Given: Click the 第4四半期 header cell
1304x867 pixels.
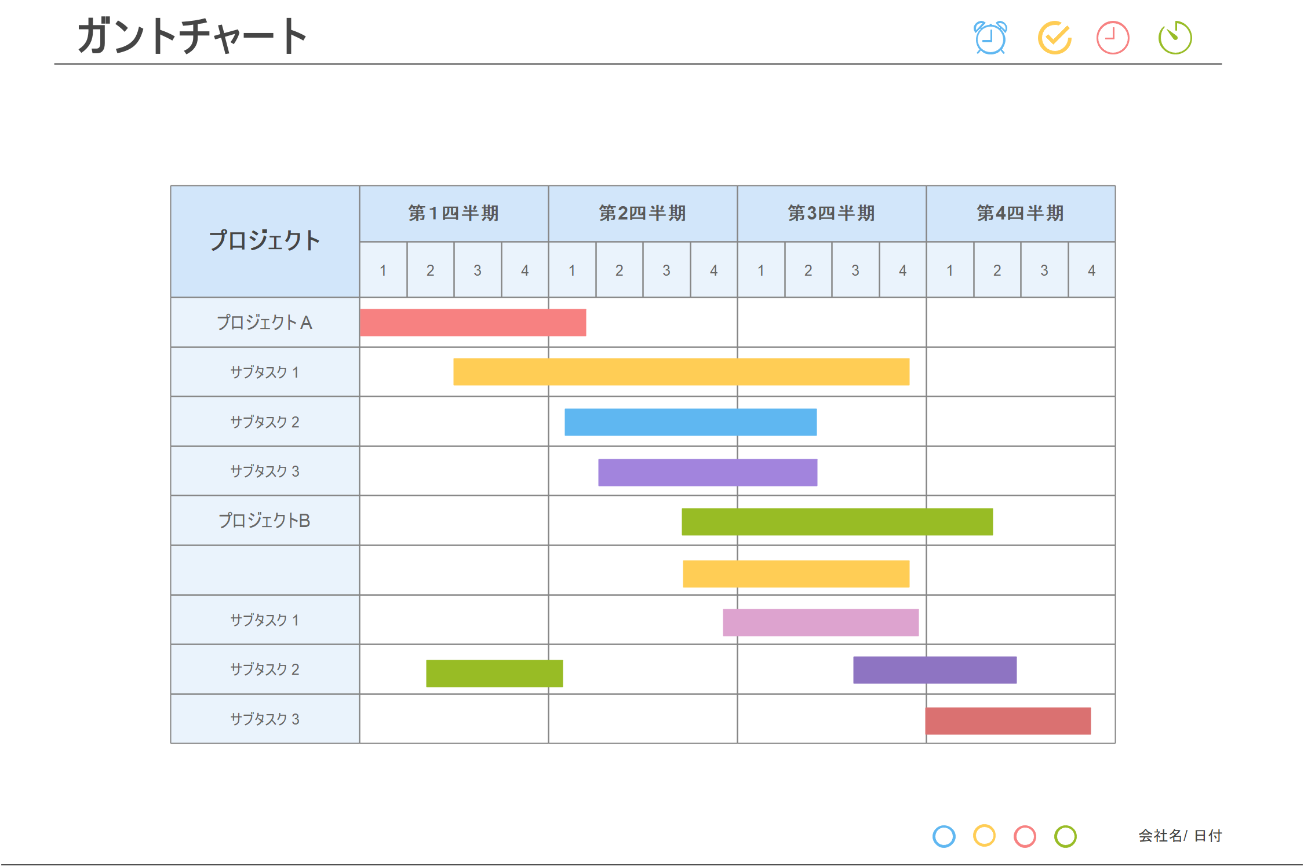Looking at the screenshot, I should point(1020,213).
